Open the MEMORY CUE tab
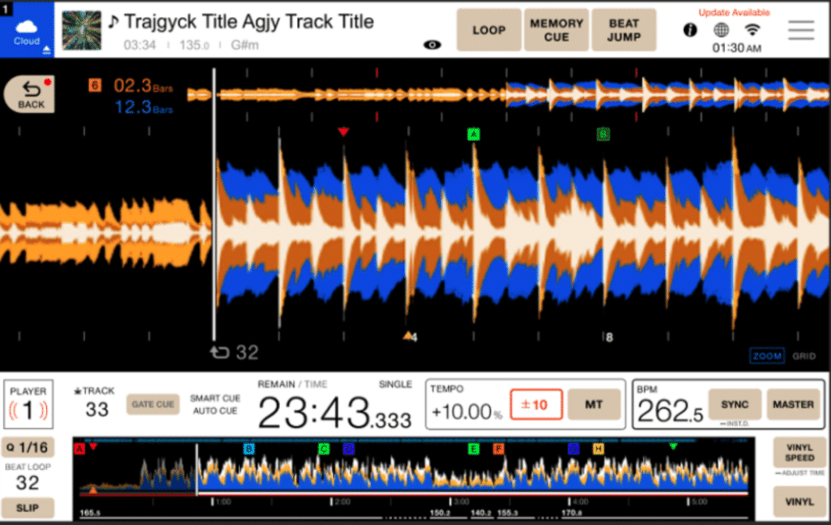The image size is (831, 525). click(x=556, y=30)
